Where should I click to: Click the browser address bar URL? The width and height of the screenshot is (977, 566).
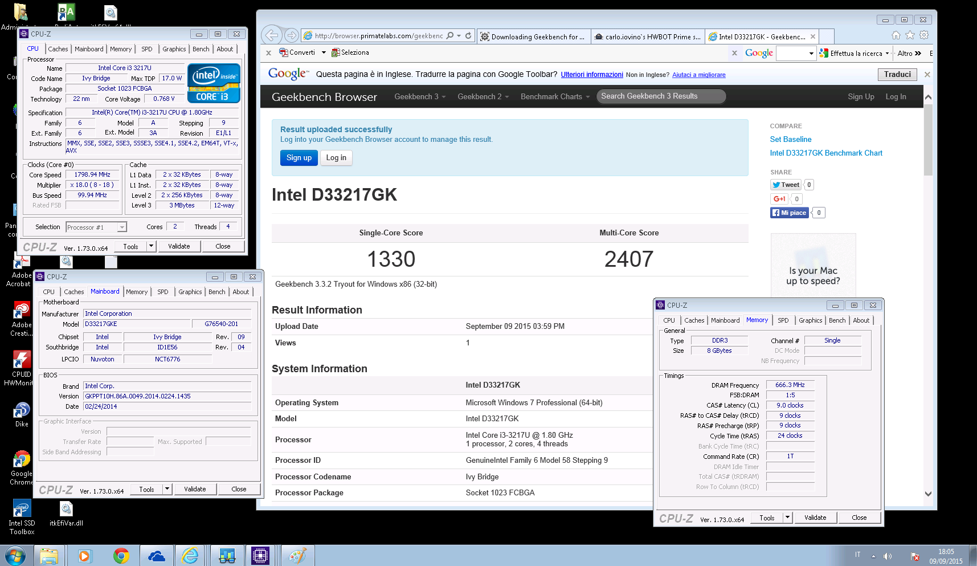[378, 35]
